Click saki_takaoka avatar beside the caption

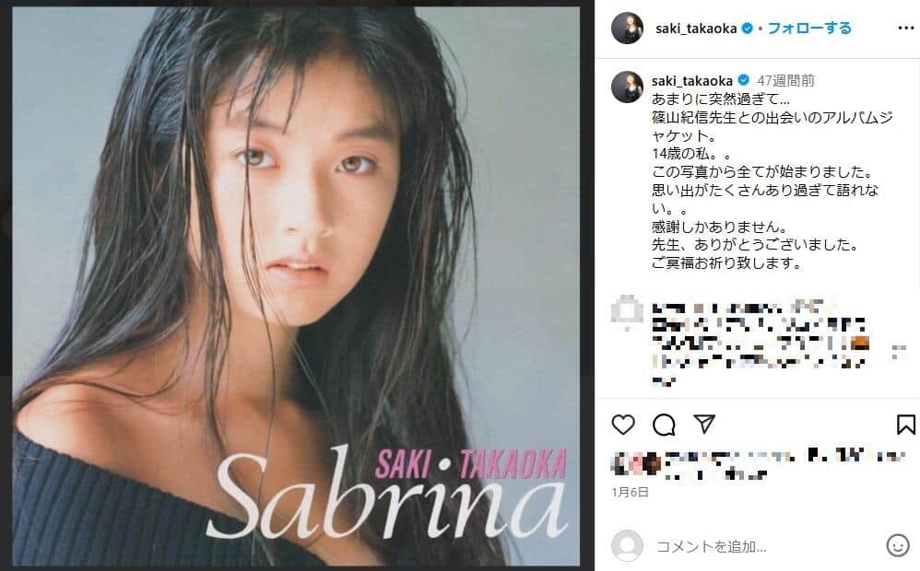[x=627, y=87]
